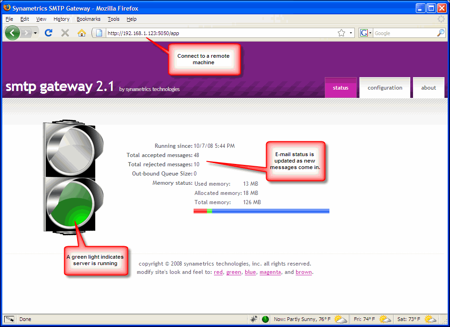Screen dimensions: 450x327
Task: Open the Google search engine selector dropdown
Action: tap(366, 33)
